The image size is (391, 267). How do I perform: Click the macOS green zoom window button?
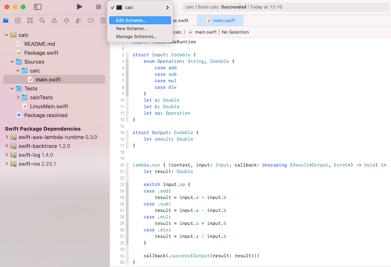[23, 7]
